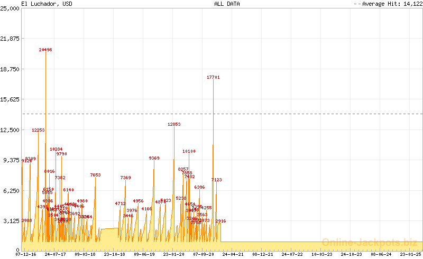Screen dimensions: 423x259
Task: Click the 9369 jackpot value label
Action: pyautogui.click(x=154, y=158)
